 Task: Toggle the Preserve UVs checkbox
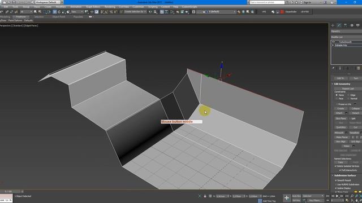337,104
